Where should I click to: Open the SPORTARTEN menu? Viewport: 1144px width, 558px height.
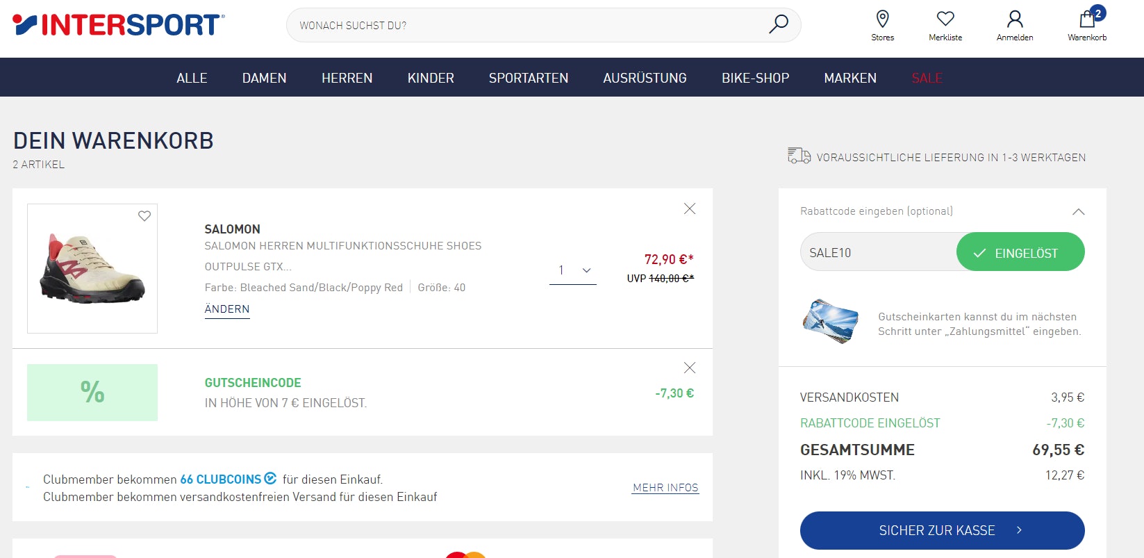tap(529, 78)
